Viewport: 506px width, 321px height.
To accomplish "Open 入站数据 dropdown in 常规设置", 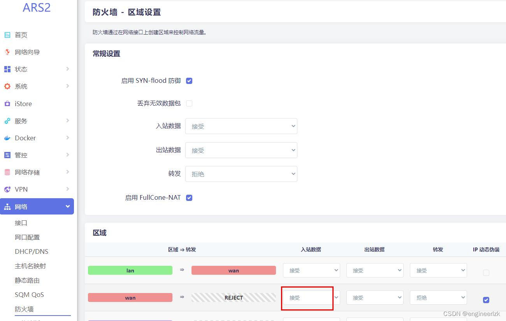I will (241, 126).
